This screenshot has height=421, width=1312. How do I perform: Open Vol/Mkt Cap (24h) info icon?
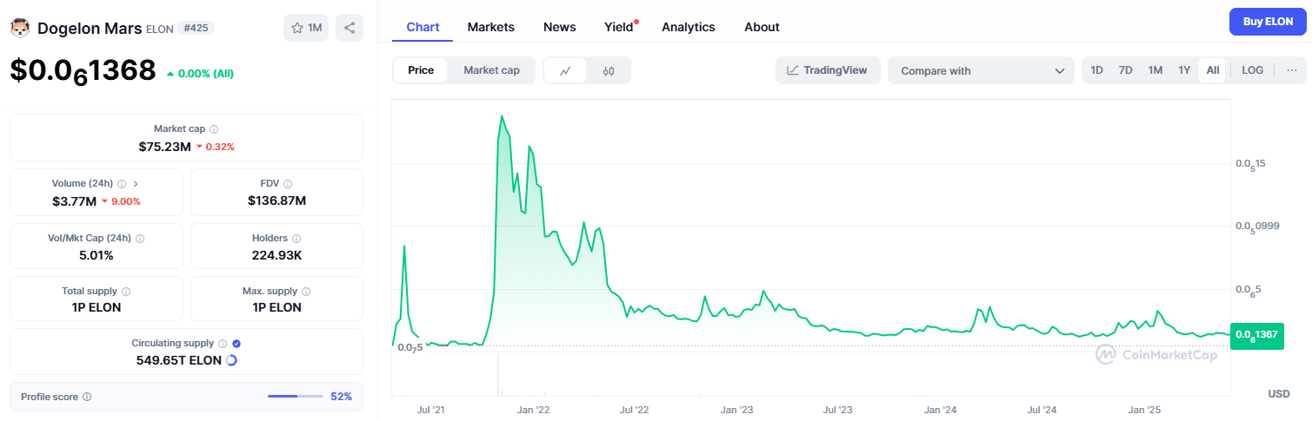click(x=140, y=238)
